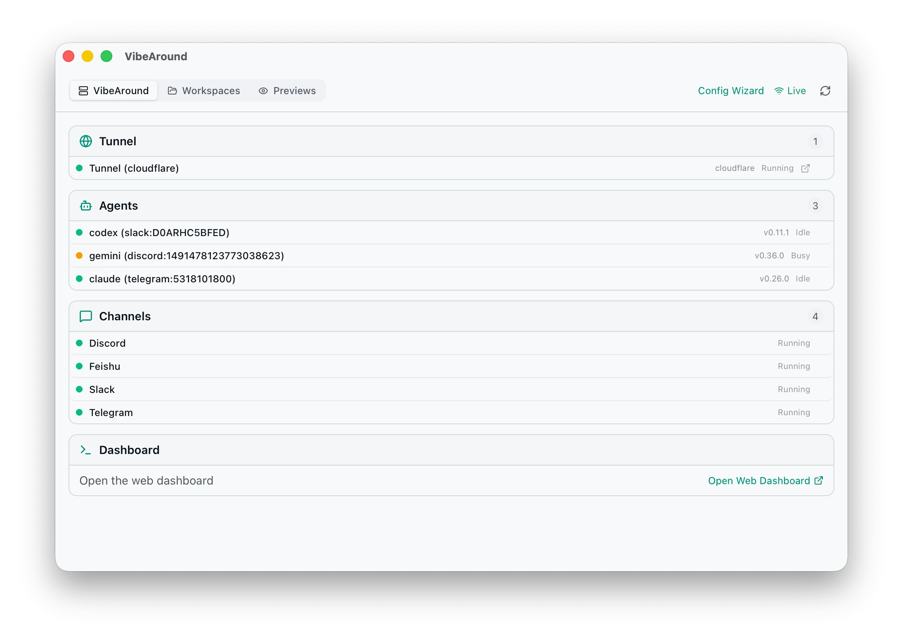Click the Feishu channel row

coord(105,367)
